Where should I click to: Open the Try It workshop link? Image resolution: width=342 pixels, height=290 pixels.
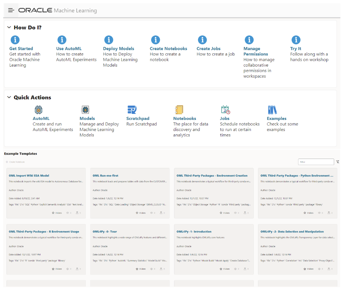tap(296, 49)
